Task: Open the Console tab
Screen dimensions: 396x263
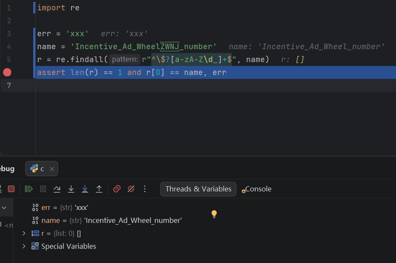Action: [x=256, y=189]
